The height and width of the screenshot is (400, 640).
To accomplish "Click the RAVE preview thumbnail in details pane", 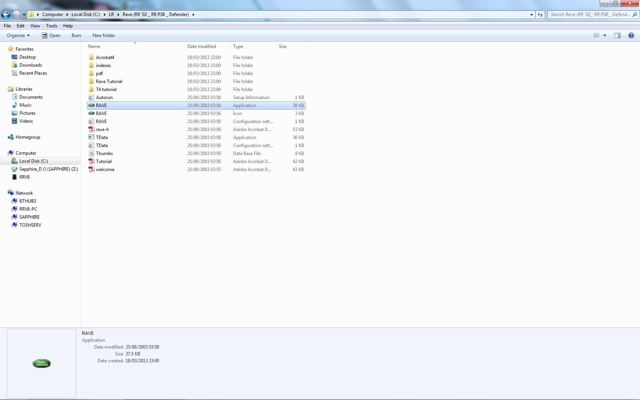I will coord(42,363).
